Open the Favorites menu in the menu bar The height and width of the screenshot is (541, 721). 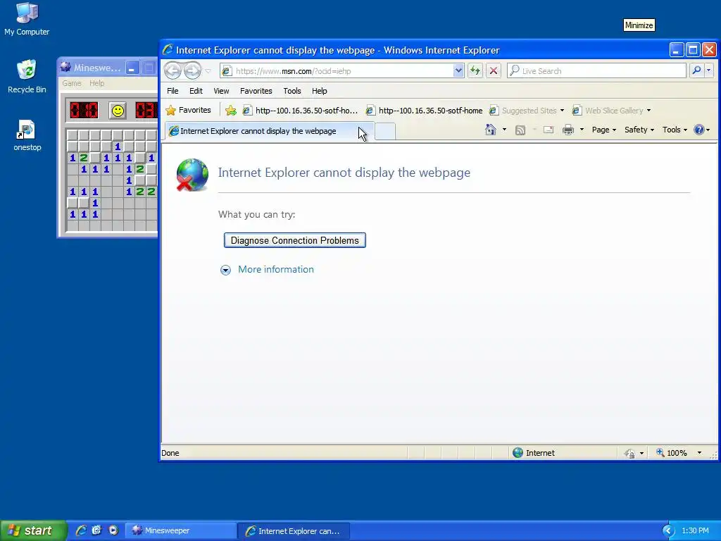pos(256,91)
